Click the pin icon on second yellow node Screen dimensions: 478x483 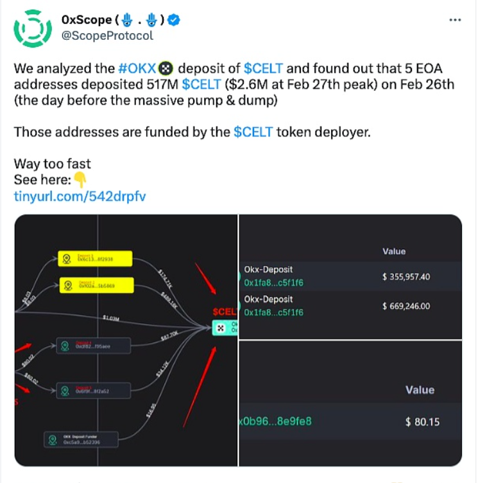[68, 286]
